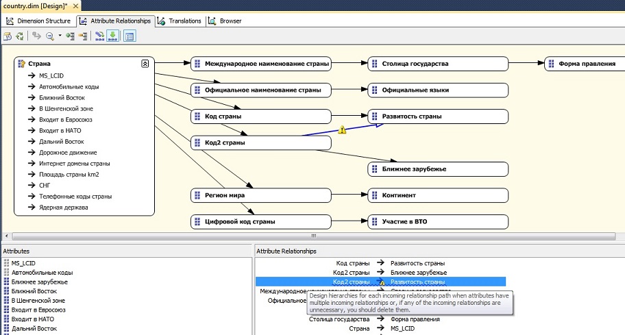Viewport: 625px width, 335px height.
Task: Click the horizontal scrollbar left arrow
Action: 6,236
